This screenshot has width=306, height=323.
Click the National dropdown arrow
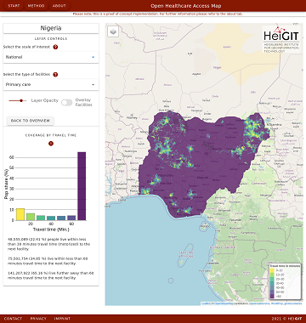click(93, 57)
